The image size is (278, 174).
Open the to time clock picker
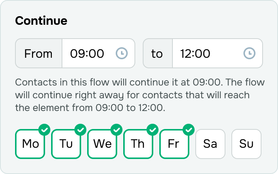pyautogui.click(x=249, y=53)
